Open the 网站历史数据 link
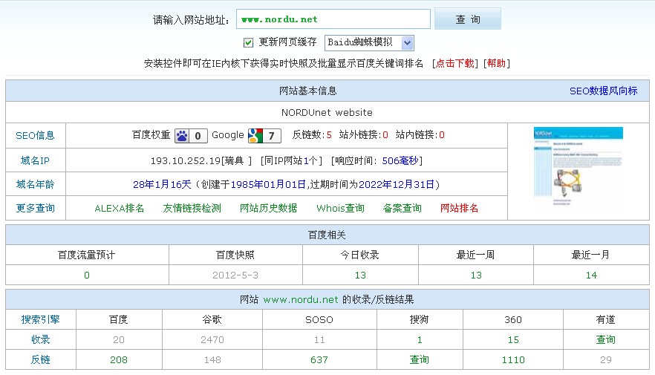Image resolution: width=655 pixels, height=375 pixels. click(x=268, y=209)
